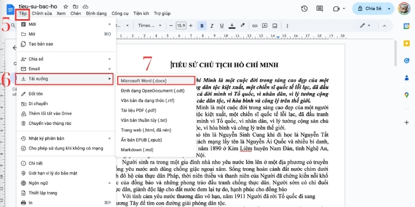
Task: Download as Ấn bản EPUB (.epub)
Action: 156,140
